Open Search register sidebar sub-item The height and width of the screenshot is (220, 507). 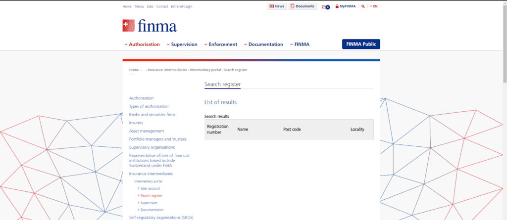152,195
